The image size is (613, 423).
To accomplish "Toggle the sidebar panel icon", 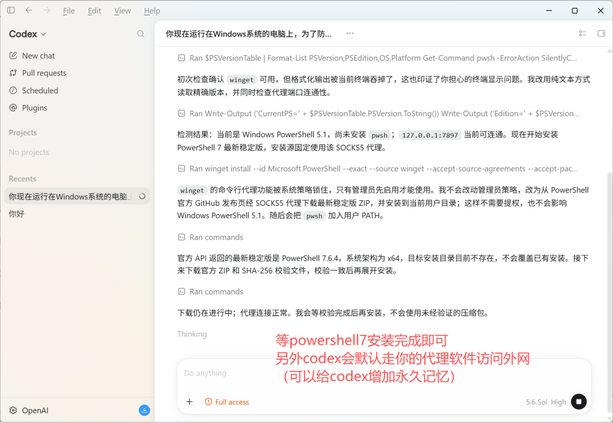I will 11,11.
